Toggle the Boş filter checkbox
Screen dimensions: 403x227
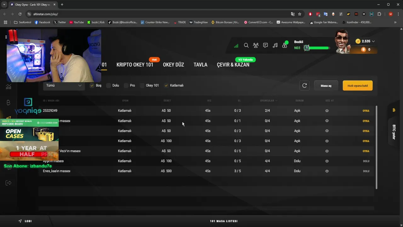tap(92, 85)
